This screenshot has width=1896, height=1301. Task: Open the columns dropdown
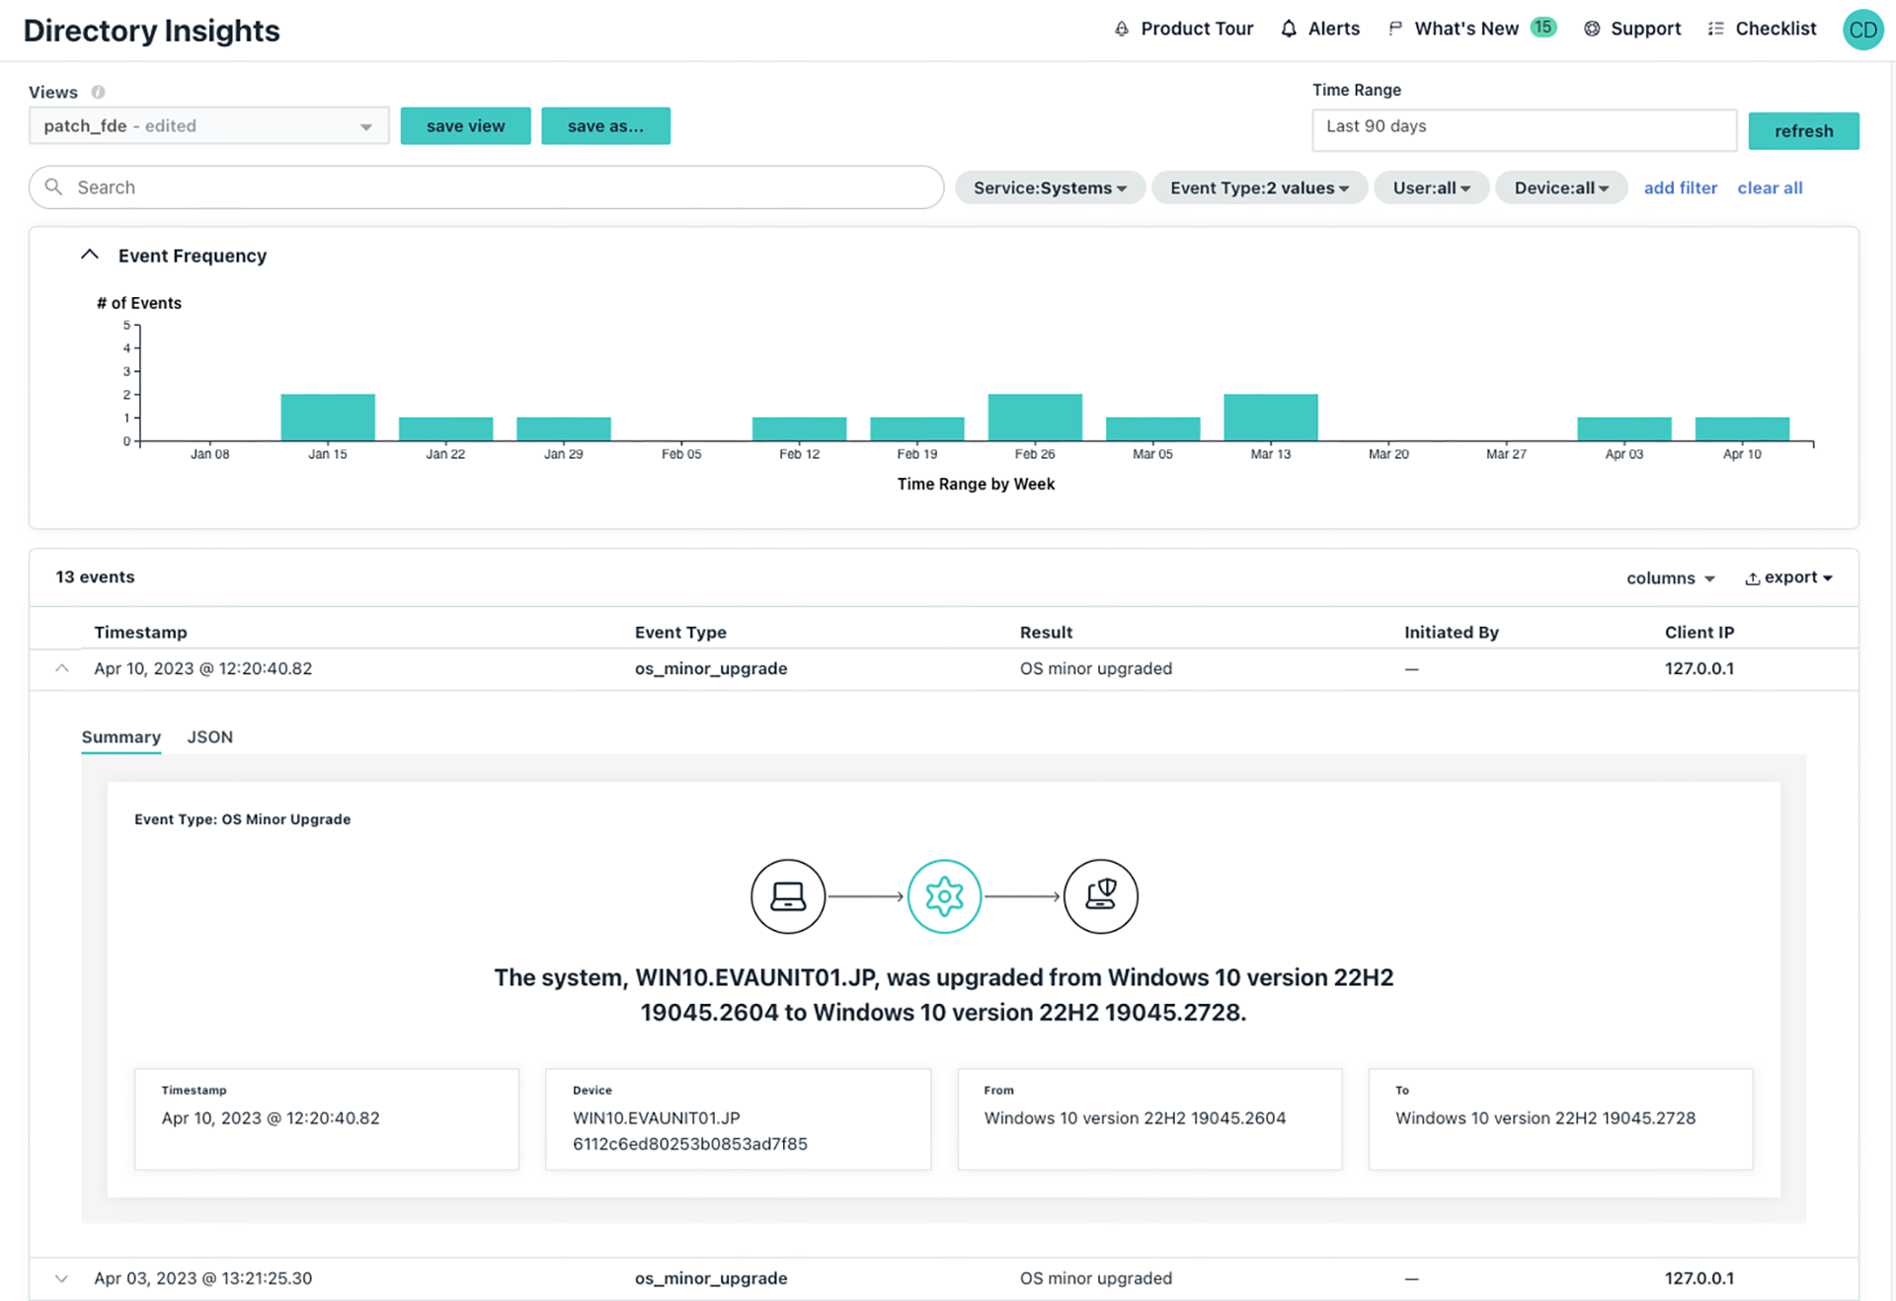[x=1670, y=578]
